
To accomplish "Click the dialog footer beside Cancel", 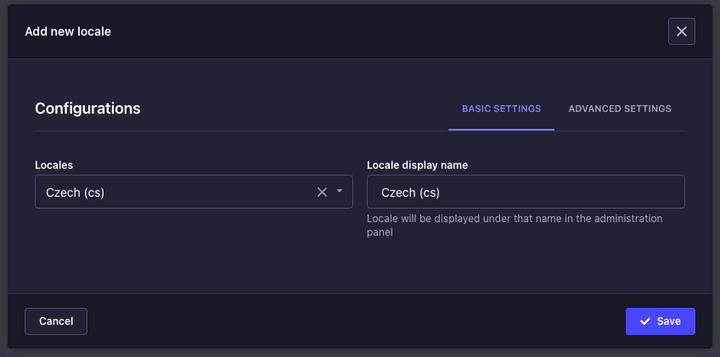I will [340, 321].
